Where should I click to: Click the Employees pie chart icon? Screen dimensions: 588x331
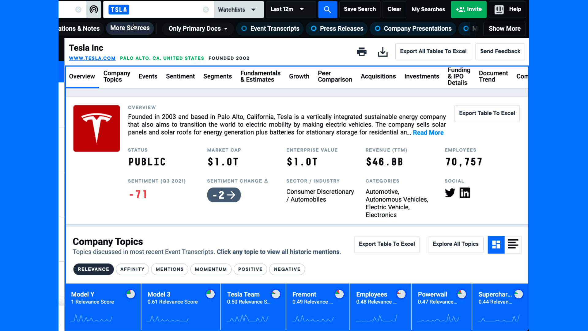tap(401, 294)
